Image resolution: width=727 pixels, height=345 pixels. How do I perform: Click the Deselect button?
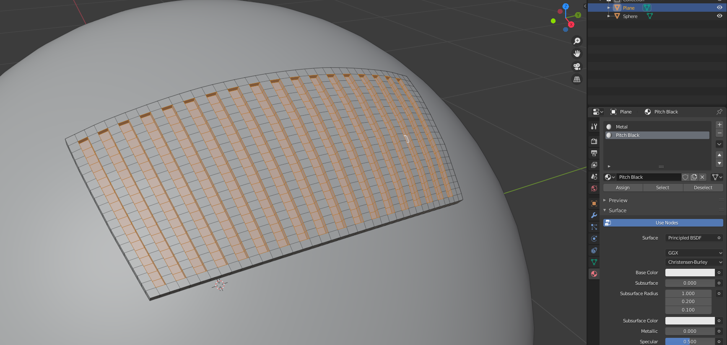tap(703, 188)
